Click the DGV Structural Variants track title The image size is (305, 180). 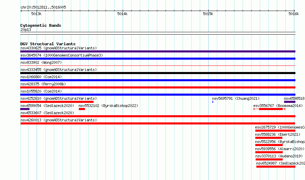pyautogui.click(x=48, y=44)
